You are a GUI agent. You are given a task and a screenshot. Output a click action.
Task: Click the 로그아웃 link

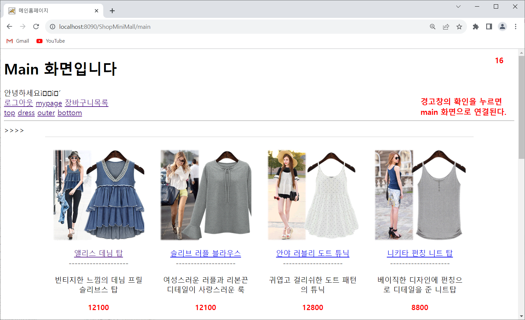pyautogui.click(x=19, y=103)
